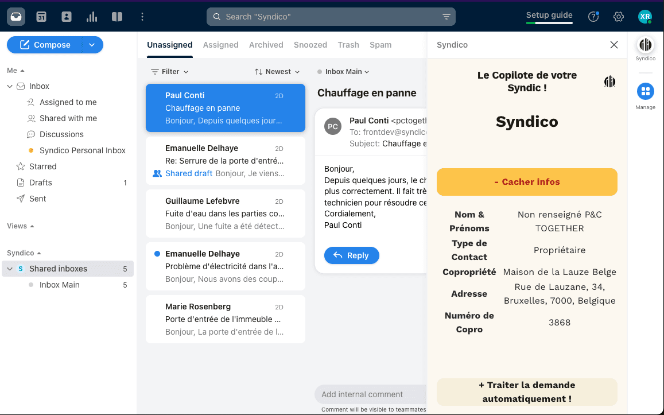This screenshot has height=415, width=664.
Task: Collapse the Me section
Action: [x=22, y=71]
